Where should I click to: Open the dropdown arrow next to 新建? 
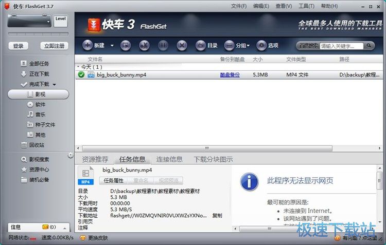pos(112,46)
